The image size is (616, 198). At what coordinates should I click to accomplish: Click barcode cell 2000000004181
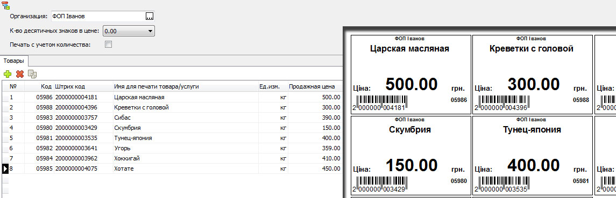point(83,97)
